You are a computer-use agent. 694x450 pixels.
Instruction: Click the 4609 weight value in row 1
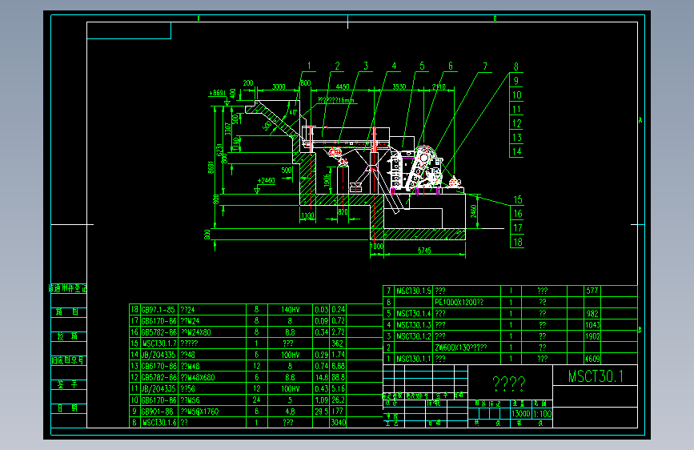592,359
